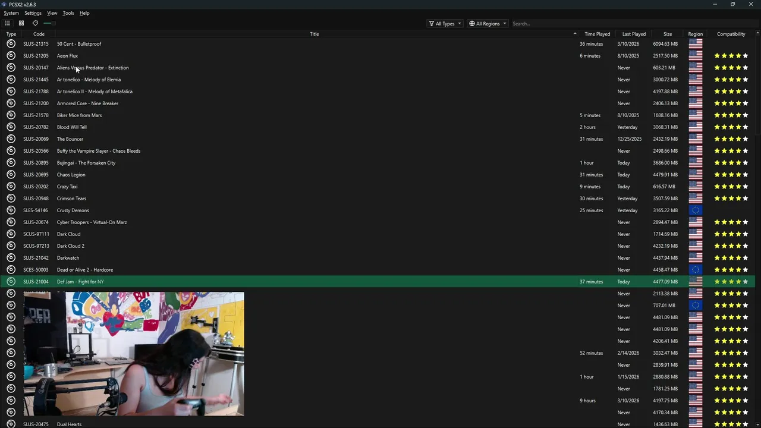Sort by Last Played column header
761x428 pixels.
(x=634, y=34)
